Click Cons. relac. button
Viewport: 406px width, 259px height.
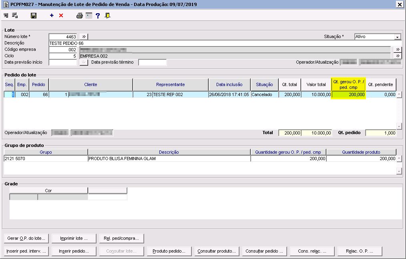312,251
